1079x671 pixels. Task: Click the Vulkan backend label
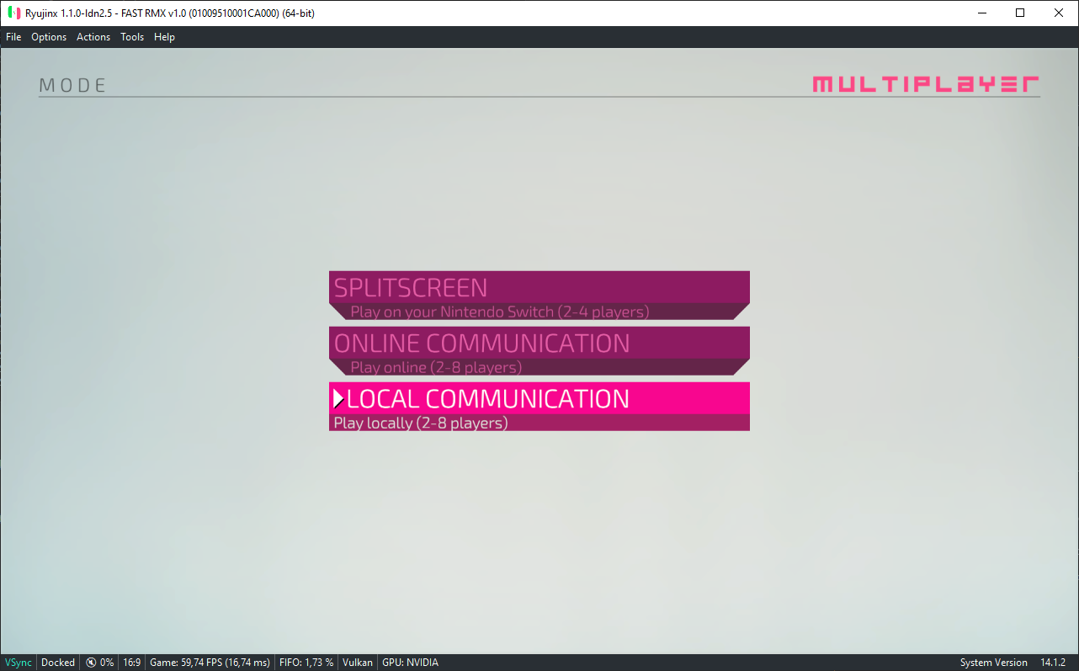coord(358,663)
